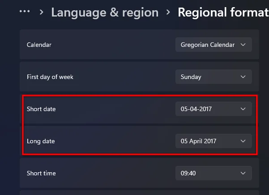This screenshot has width=269, height=195.
Task: Expand the 05 April 2017 dropdown
Action: click(x=213, y=141)
